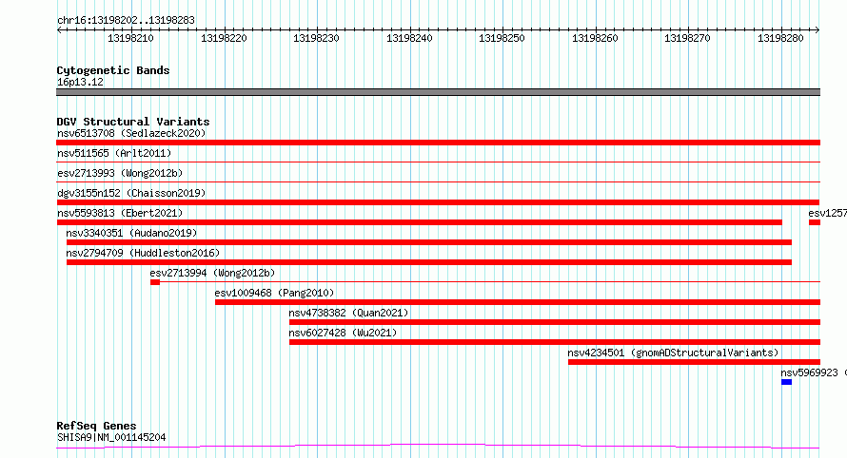Click ruler position 13198280
Image resolution: width=847 pixels, height=458 pixels.
click(x=780, y=38)
